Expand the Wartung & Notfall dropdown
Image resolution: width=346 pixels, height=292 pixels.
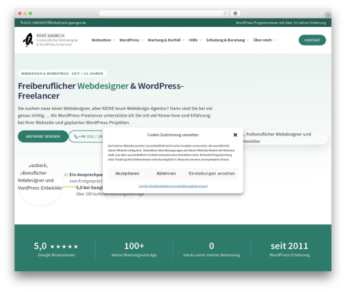click(166, 40)
